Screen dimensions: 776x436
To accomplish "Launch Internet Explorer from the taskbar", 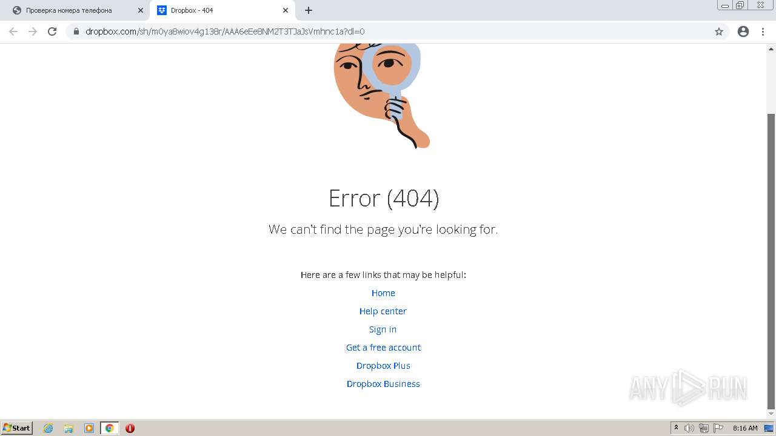I will [48, 428].
